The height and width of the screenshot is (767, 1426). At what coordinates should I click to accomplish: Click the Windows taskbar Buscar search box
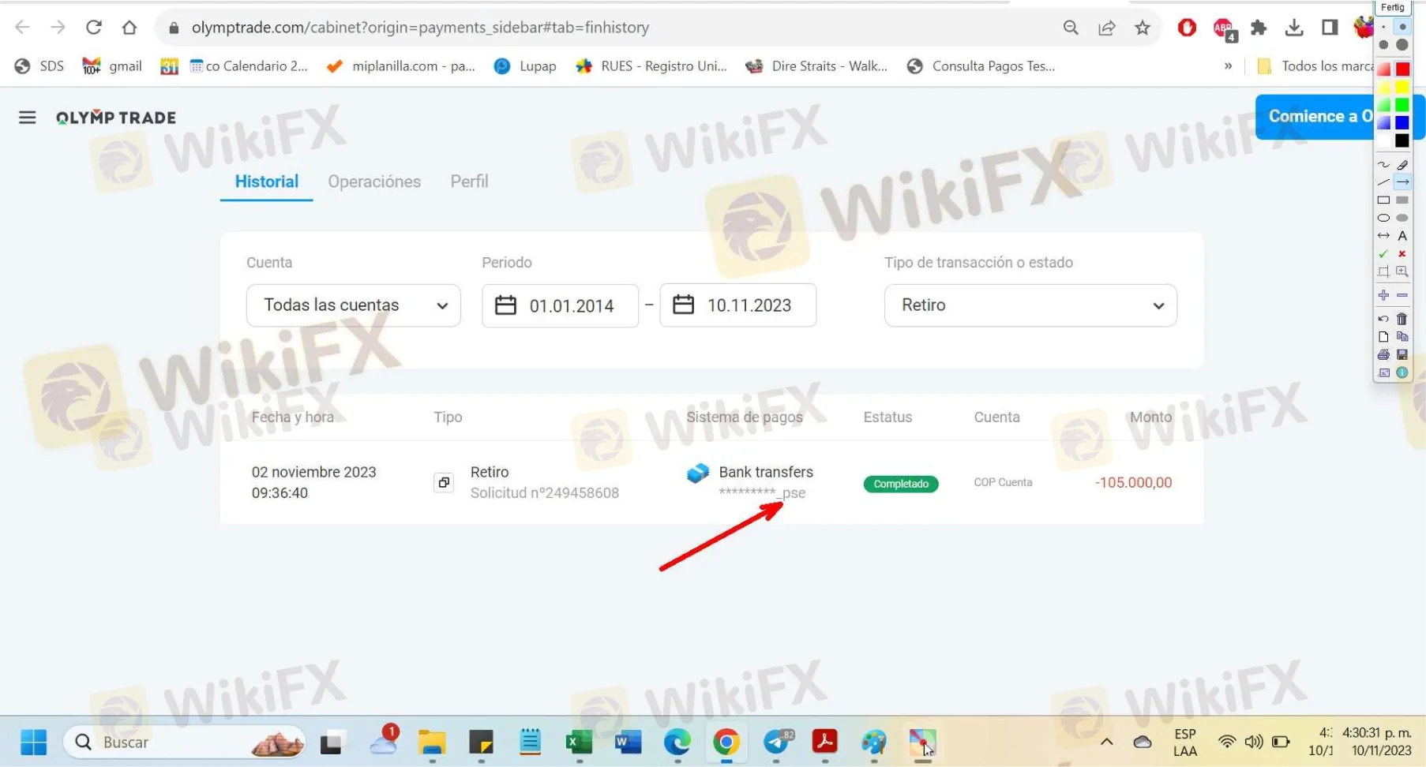pyautogui.click(x=185, y=742)
